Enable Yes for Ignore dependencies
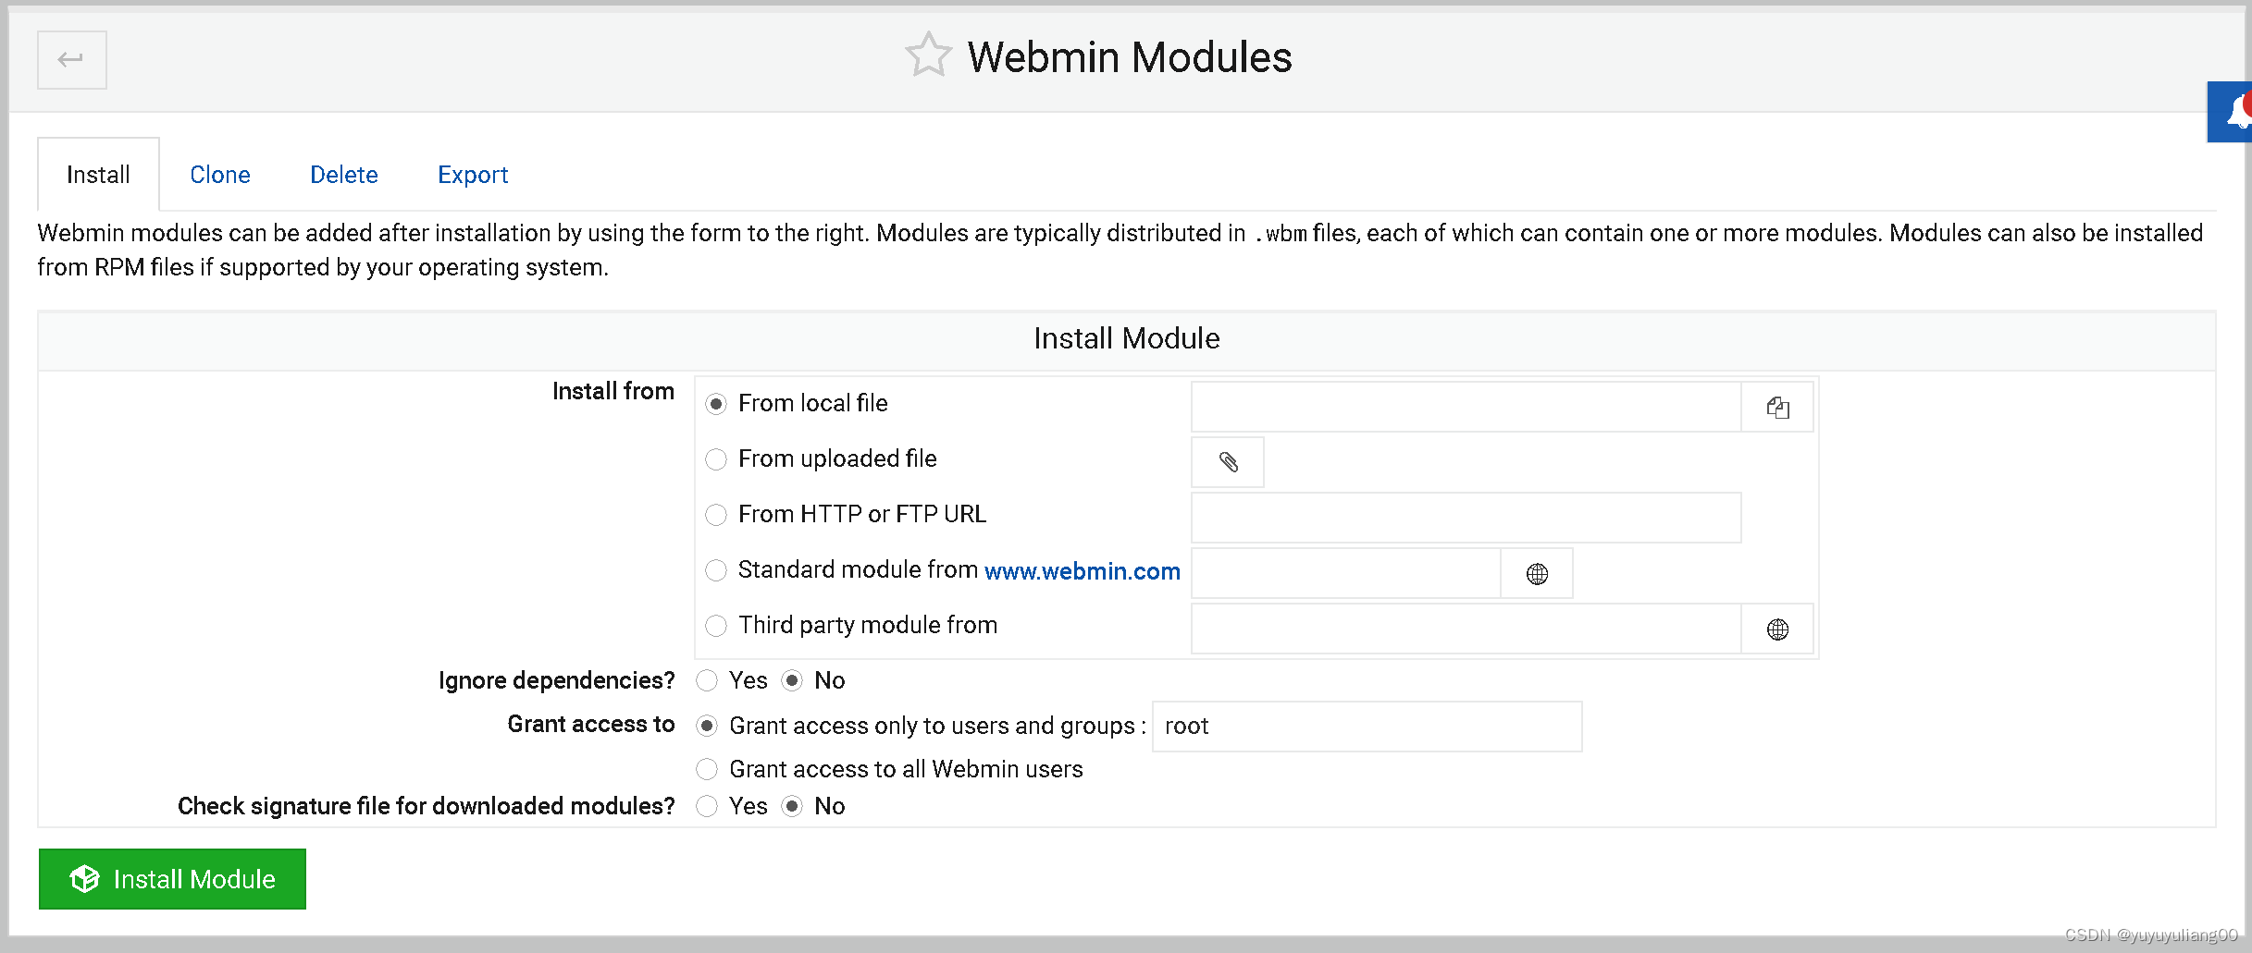2252x953 pixels. (x=706, y=680)
